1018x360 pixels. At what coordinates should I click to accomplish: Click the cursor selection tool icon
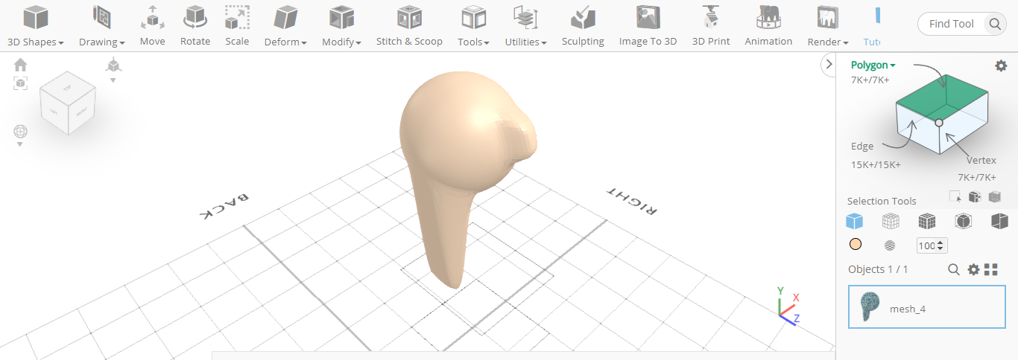(955, 196)
